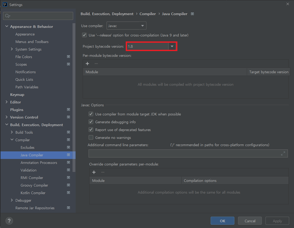Expand the Debugger node

point(12,200)
